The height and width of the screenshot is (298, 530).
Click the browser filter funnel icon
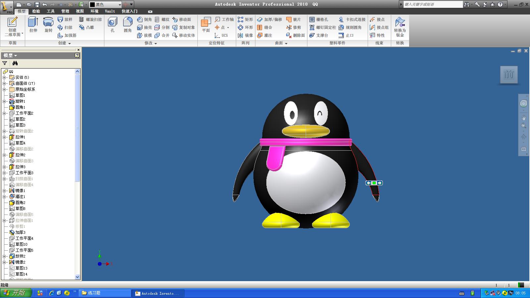pyautogui.click(x=5, y=63)
